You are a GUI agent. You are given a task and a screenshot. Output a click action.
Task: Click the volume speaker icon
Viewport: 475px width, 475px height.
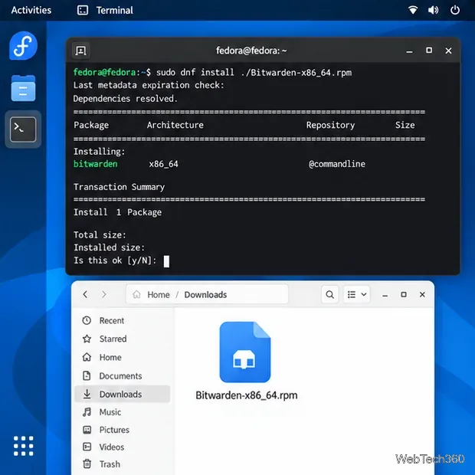pyautogui.click(x=433, y=10)
